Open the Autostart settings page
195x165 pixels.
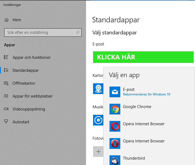tap(21, 122)
